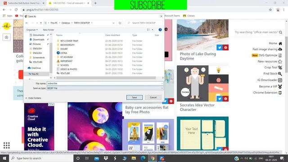Click the Windows Start button

tap(4, 158)
